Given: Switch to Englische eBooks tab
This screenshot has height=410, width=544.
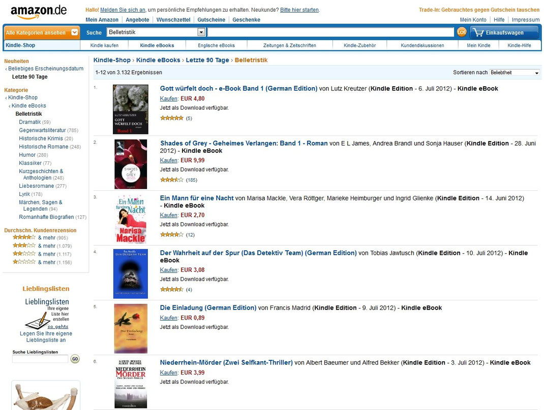Looking at the screenshot, I should click(x=217, y=45).
